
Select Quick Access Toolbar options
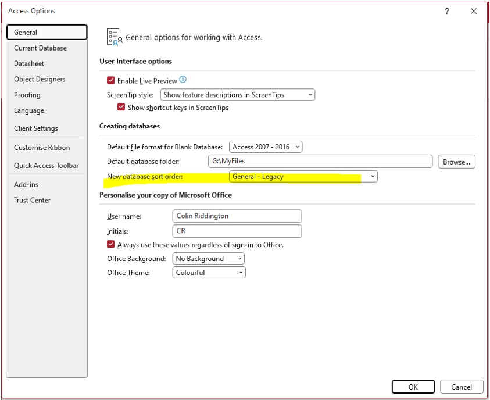coord(47,166)
